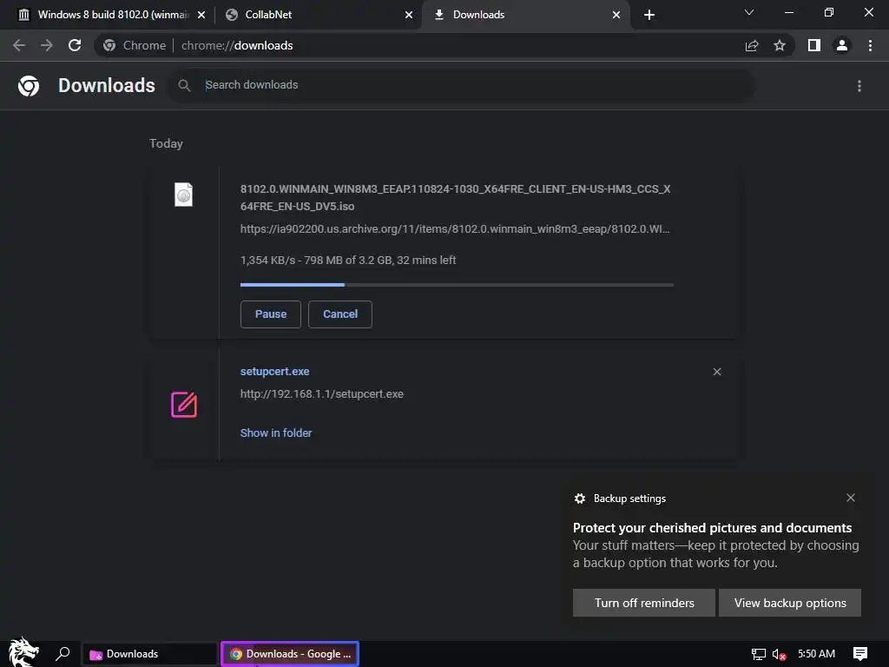The height and width of the screenshot is (667, 889).
Task: Click the Downloads - Google Chrome taskbar item
Action: pyautogui.click(x=290, y=654)
